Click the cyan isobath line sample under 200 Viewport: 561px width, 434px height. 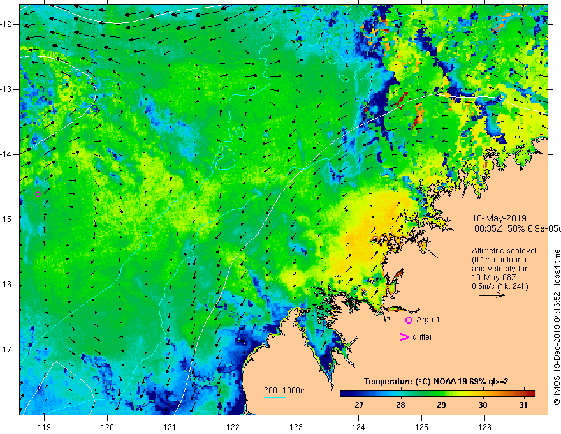pos(275,397)
